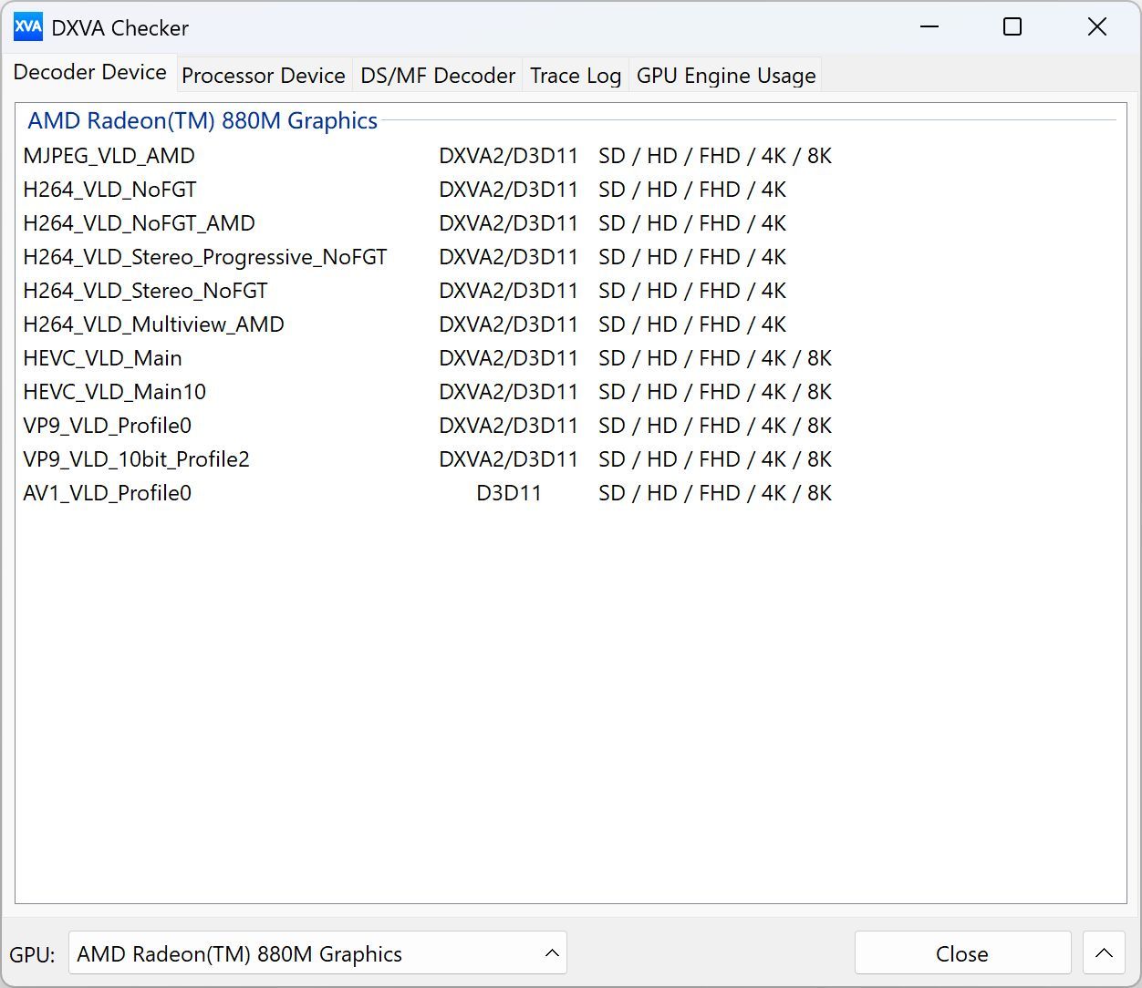The width and height of the screenshot is (1142, 988).
Task: Switch to the Decoder Device tab
Action: click(89, 73)
